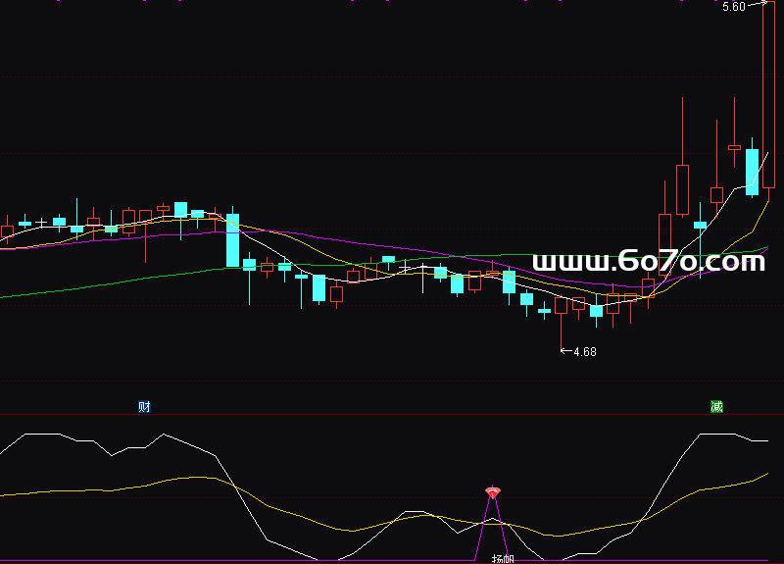Click the red diamond signal marker
Image resolution: width=784 pixels, height=564 pixels.
493,491
